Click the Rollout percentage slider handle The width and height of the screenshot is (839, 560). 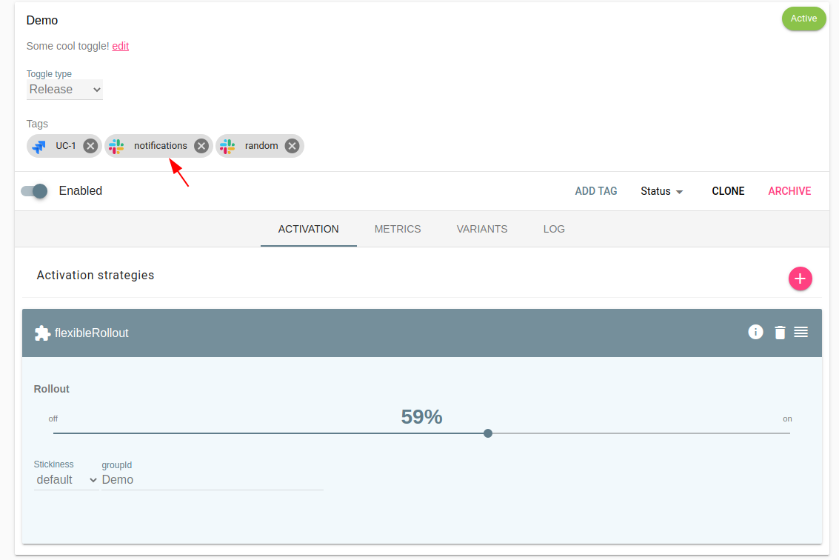[488, 433]
